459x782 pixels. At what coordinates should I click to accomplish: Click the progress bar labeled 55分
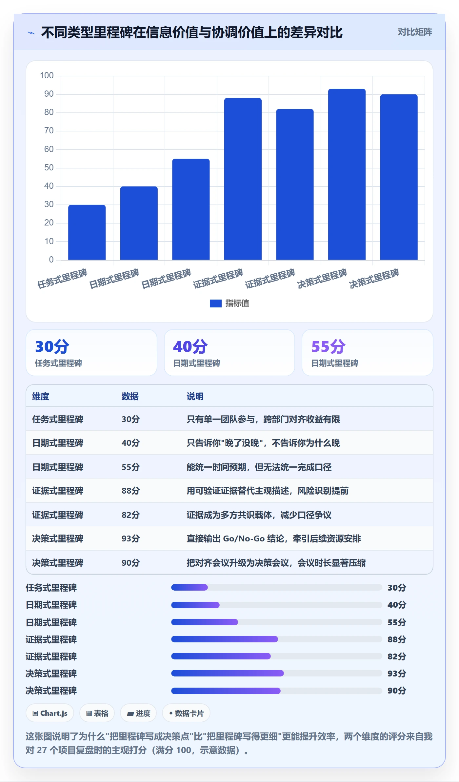[x=277, y=622]
